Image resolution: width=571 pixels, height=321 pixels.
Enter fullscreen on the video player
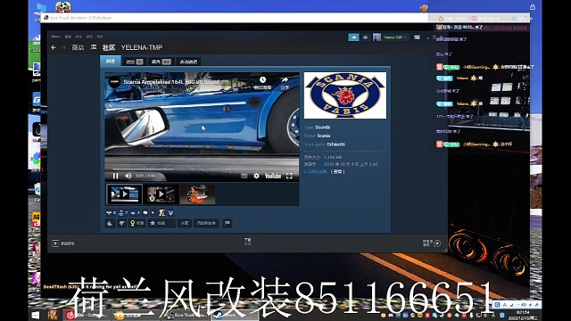(x=289, y=177)
